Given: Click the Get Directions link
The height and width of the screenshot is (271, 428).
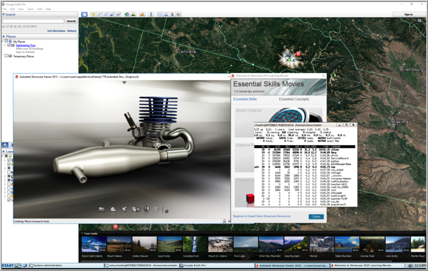Looking at the screenshot, I should (x=56, y=31).
